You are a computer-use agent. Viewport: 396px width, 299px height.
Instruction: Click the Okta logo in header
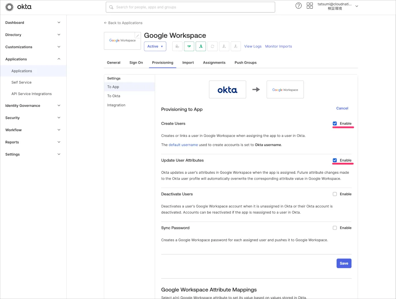click(18, 7)
